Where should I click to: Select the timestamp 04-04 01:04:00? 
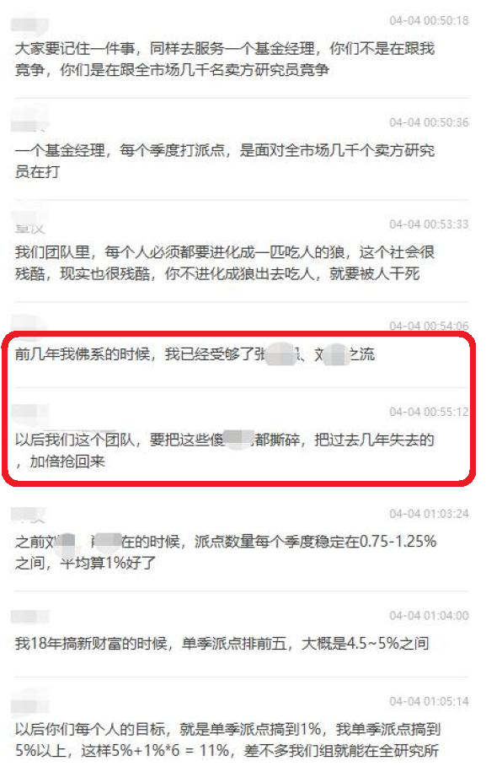[x=429, y=616]
